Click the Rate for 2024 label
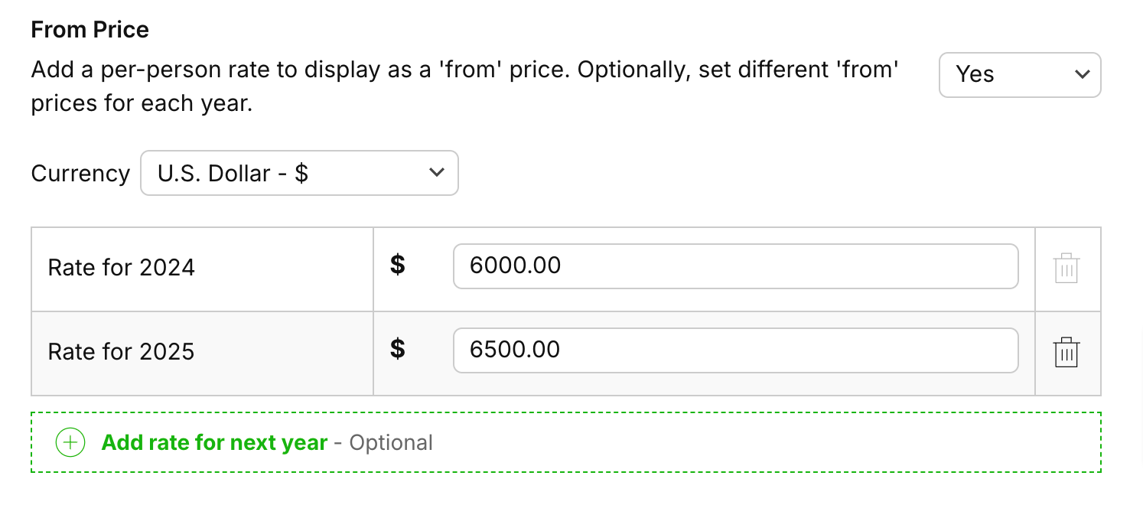This screenshot has width=1143, height=505. pyautogui.click(x=122, y=268)
